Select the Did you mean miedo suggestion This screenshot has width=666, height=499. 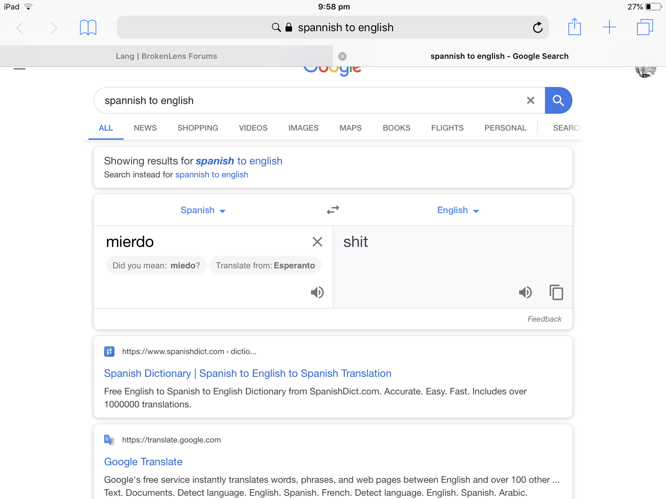pos(156,265)
